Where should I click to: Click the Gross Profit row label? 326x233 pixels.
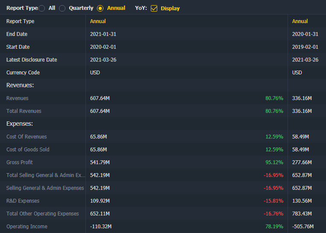pyautogui.click(x=20, y=162)
